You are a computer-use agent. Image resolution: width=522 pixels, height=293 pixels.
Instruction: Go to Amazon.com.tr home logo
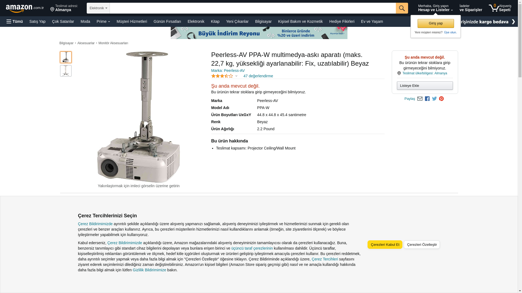coord(25,8)
